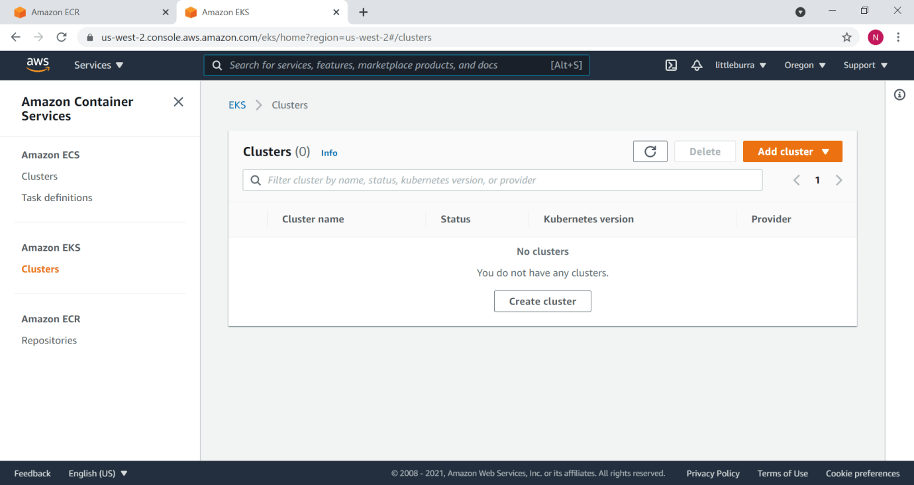Open the Feedback link
This screenshot has width=914, height=485.
pyautogui.click(x=32, y=473)
